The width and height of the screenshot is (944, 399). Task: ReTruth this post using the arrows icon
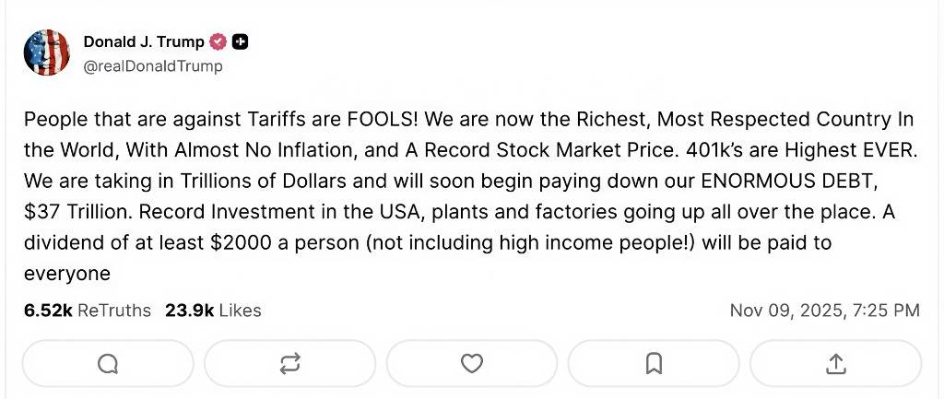pyautogui.click(x=289, y=364)
